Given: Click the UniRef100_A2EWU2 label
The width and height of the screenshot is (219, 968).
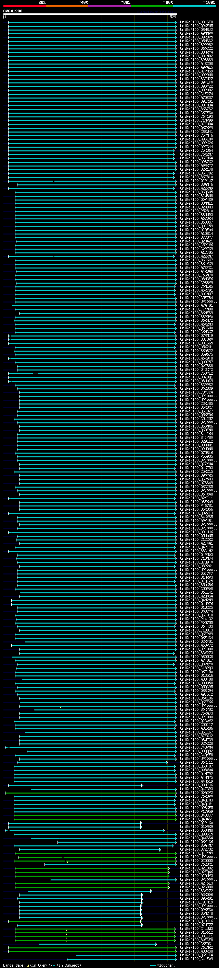Looking at the screenshot, I should 196,868.
